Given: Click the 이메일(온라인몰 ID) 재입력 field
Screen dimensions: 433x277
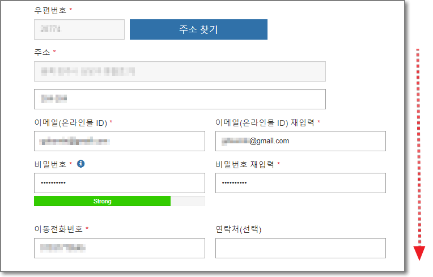Looking at the screenshot, I should [300, 141].
